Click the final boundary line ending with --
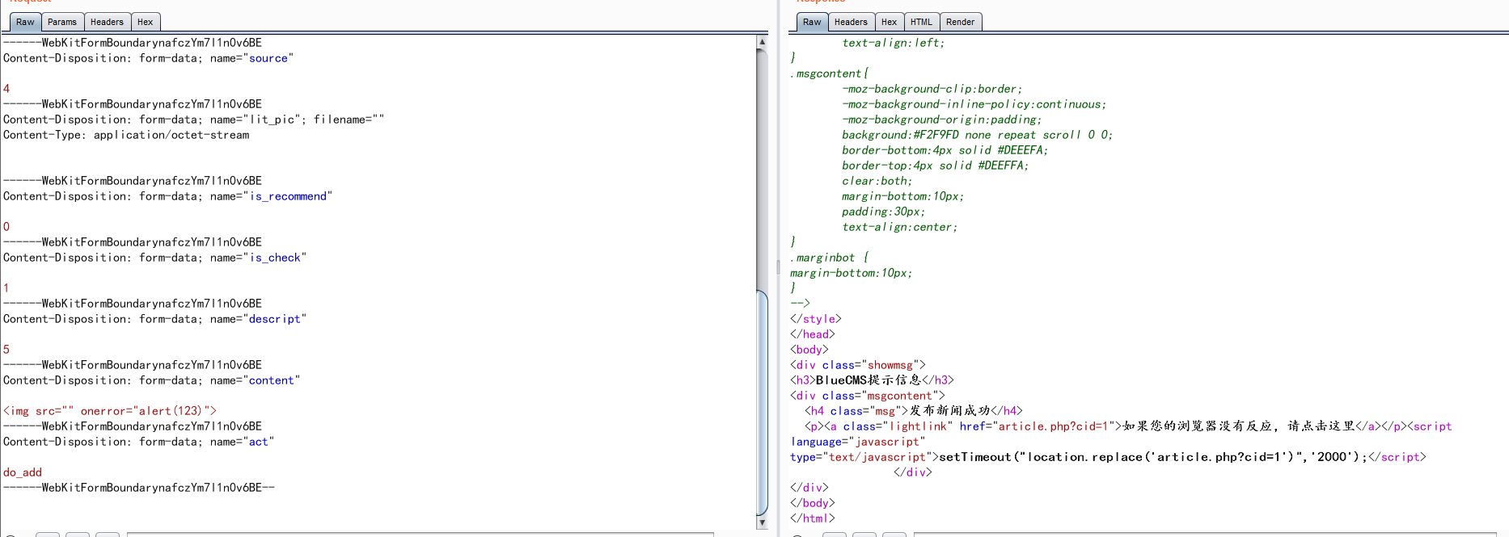This screenshot has height=537, width=1509. [139, 488]
